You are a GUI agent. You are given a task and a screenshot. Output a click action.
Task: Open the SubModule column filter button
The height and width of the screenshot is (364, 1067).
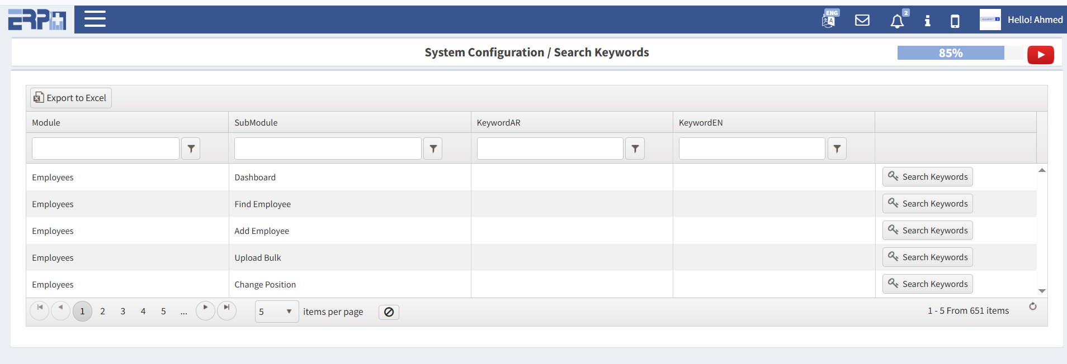click(x=433, y=149)
